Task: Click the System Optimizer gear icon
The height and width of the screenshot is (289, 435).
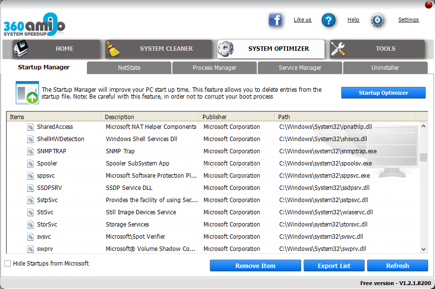Action: click(x=225, y=48)
